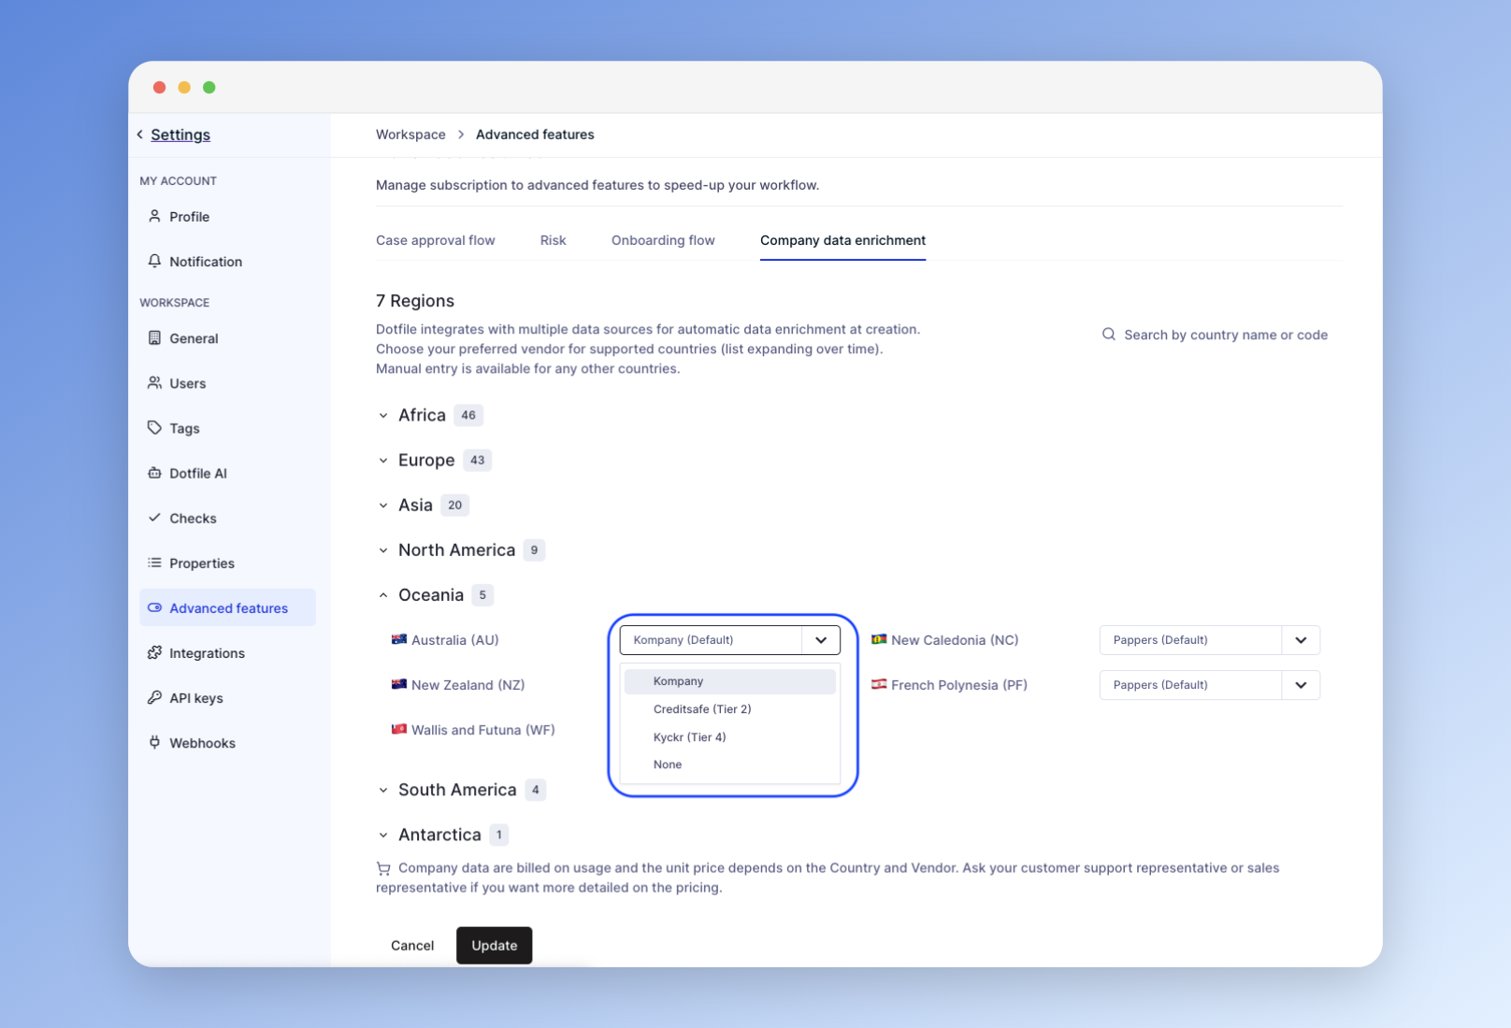Expand the Antarctica region
1511x1028 pixels.
[383, 835]
